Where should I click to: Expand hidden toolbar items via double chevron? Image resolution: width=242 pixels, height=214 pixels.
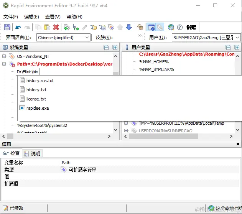coord(140,36)
